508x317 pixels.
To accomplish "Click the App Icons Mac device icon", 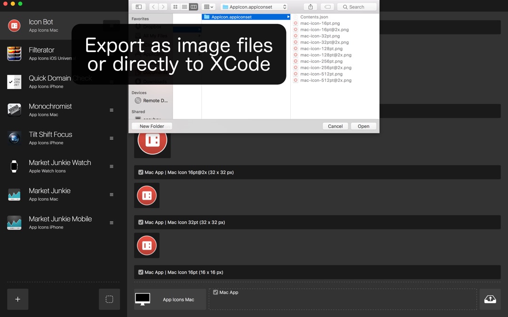I will 143,299.
